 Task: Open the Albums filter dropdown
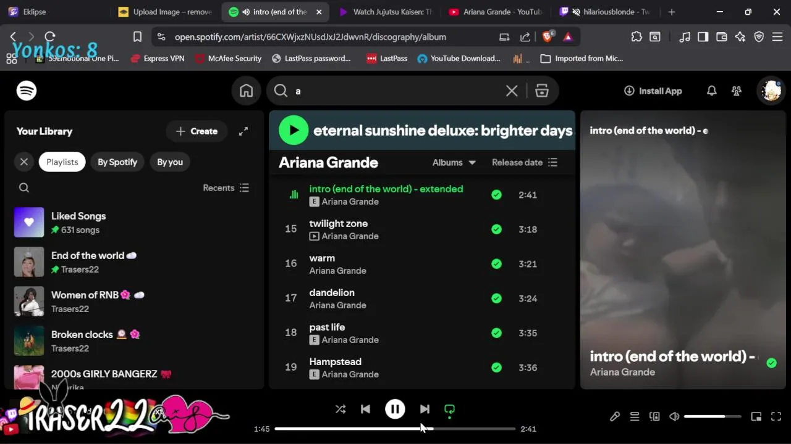coord(454,162)
